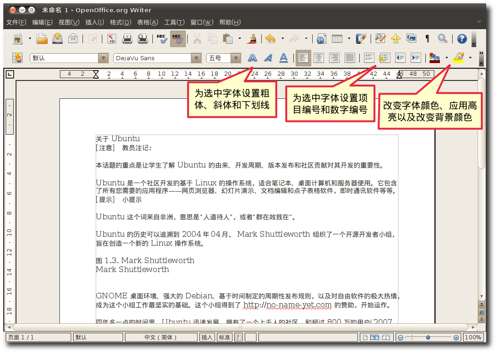Click the 标准 selection mode status field
Image resolution: width=497 pixels, height=353 pixels.
click(224, 337)
